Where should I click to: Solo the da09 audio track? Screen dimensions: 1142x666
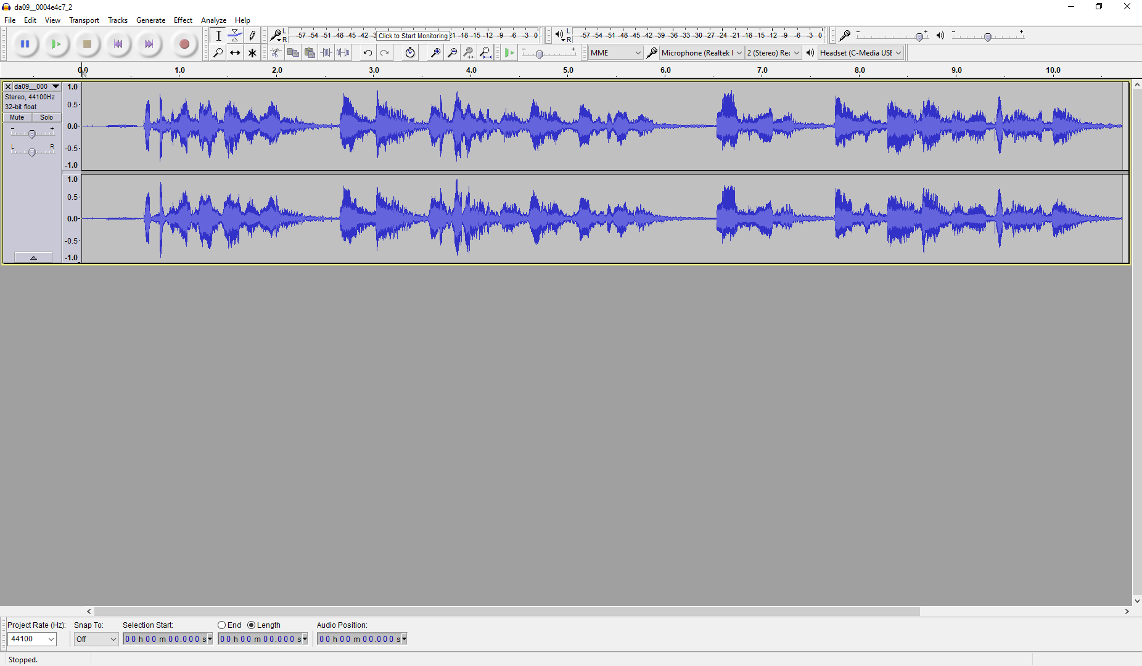tap(47, 117)
